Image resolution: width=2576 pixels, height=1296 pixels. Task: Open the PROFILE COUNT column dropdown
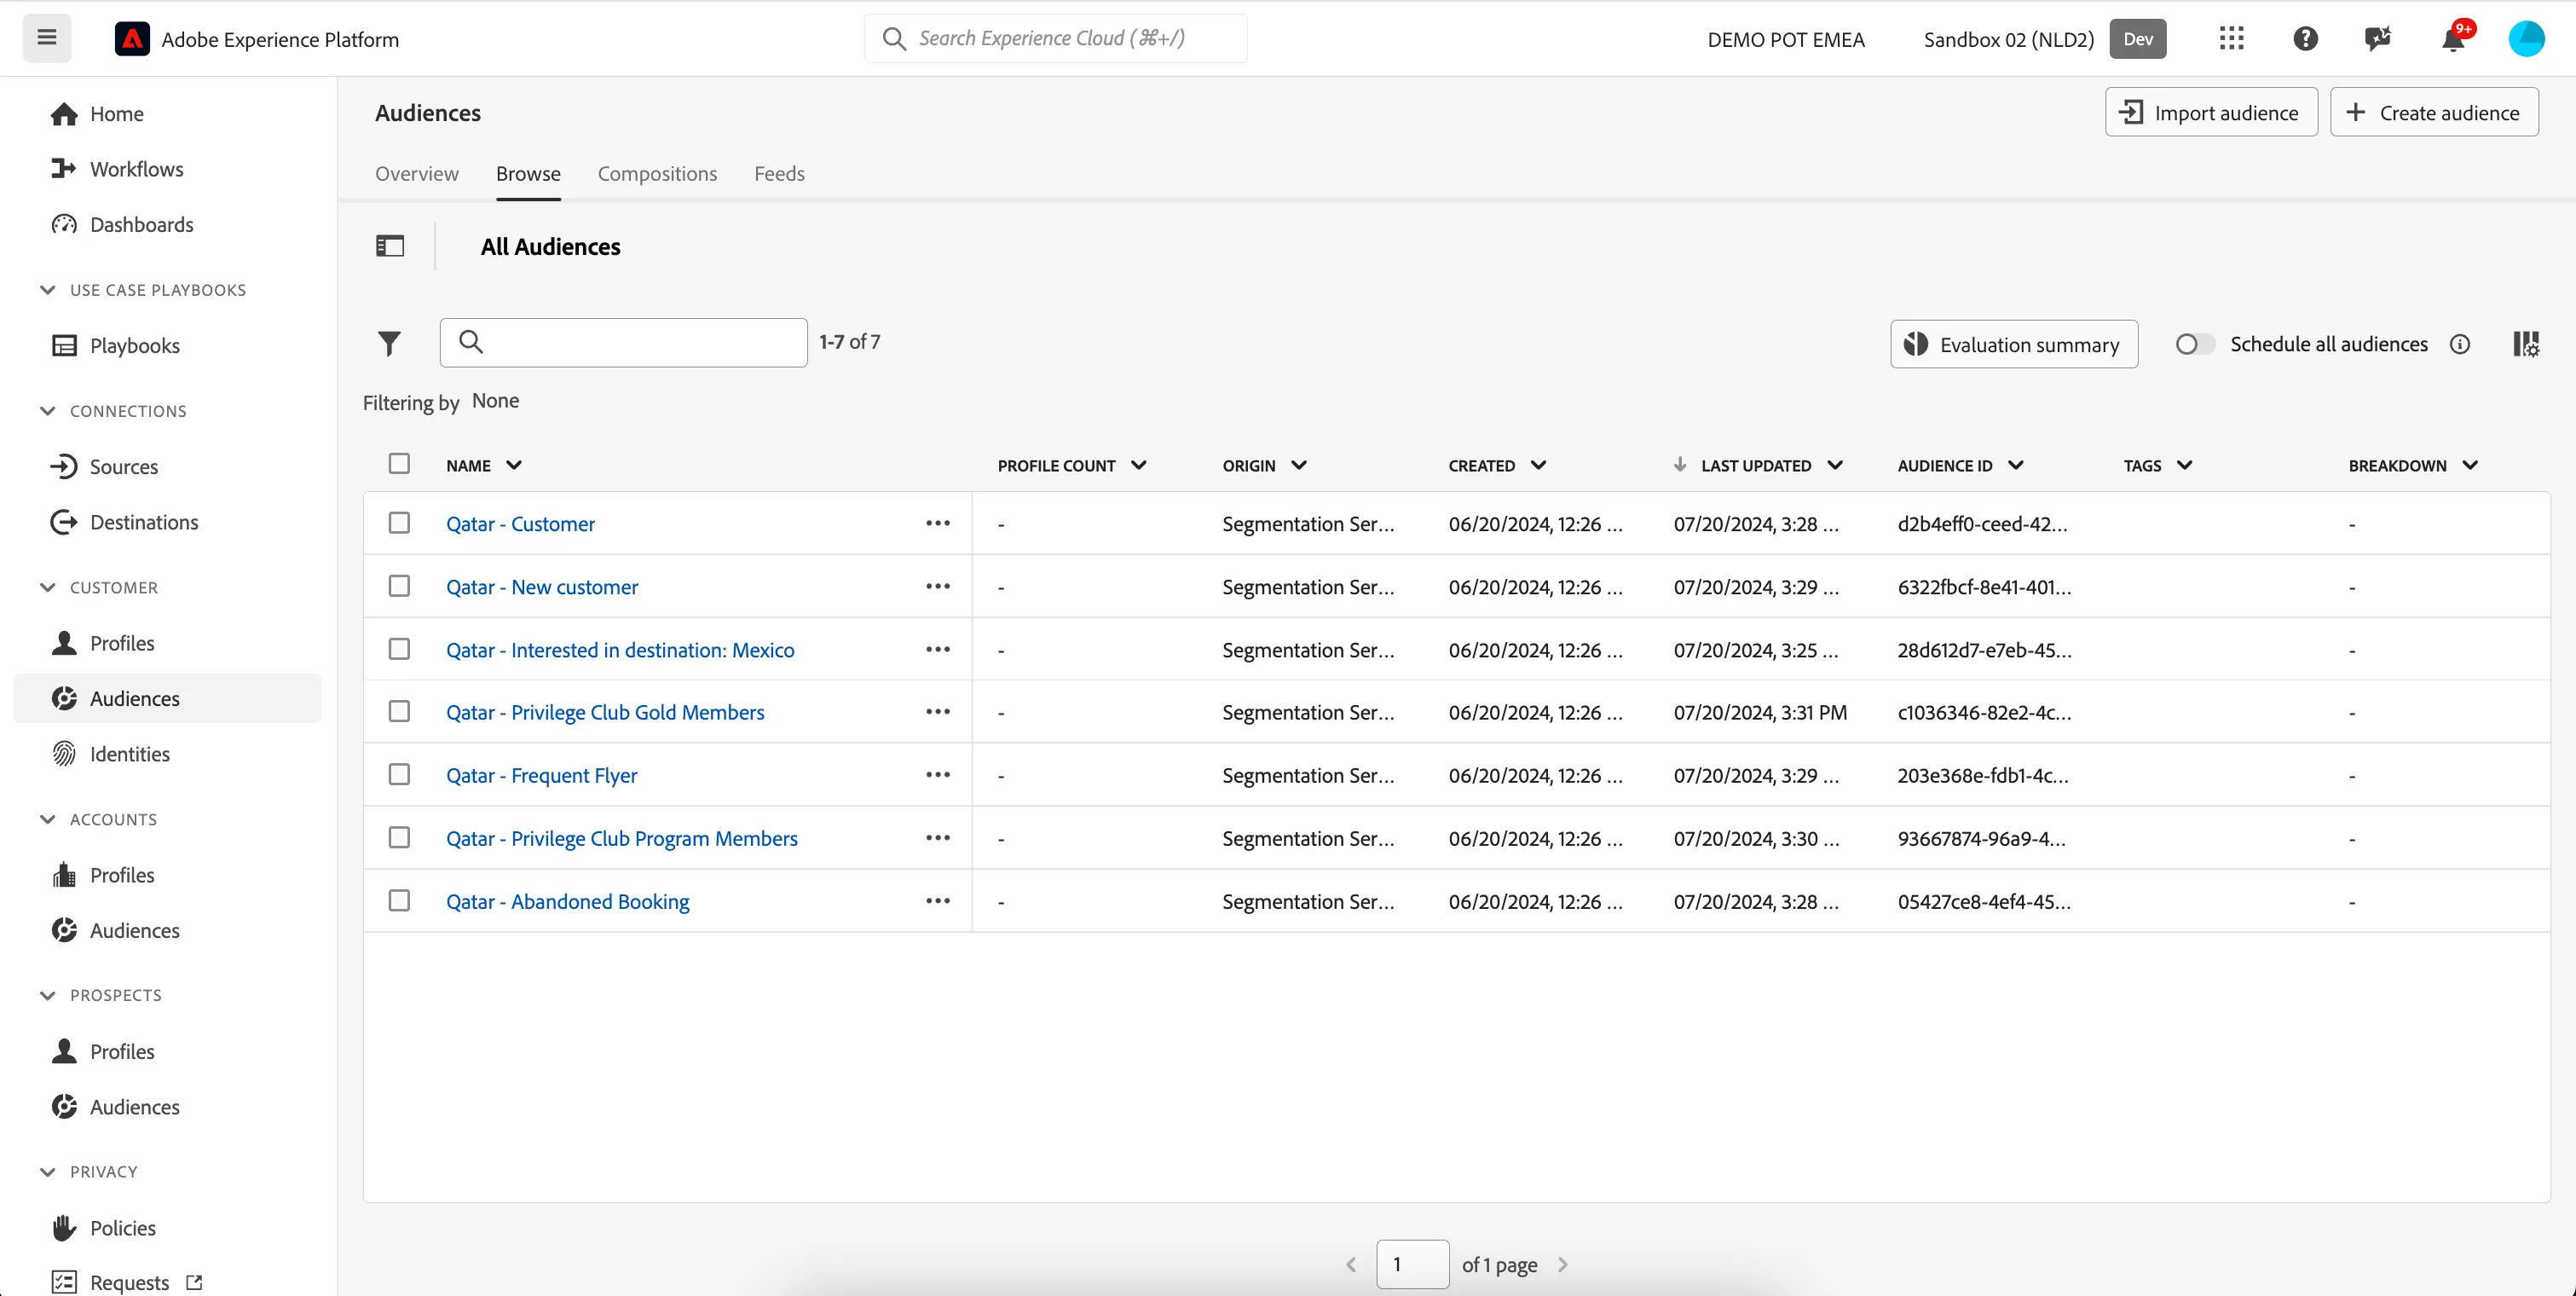tap(1138, 465)
